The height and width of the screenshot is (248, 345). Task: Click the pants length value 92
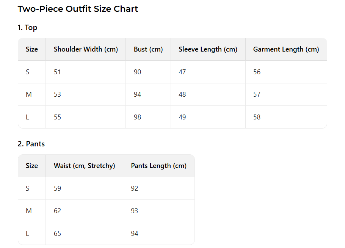(135, 188)
